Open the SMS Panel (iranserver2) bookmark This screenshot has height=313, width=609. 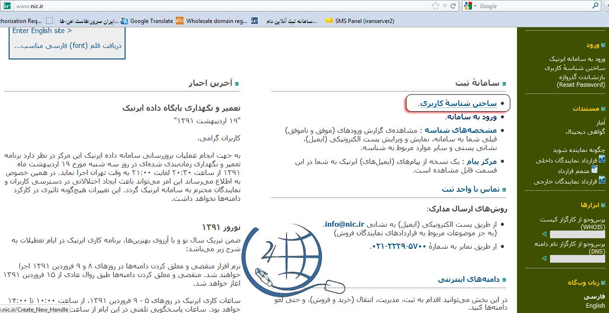click(360, 21)
